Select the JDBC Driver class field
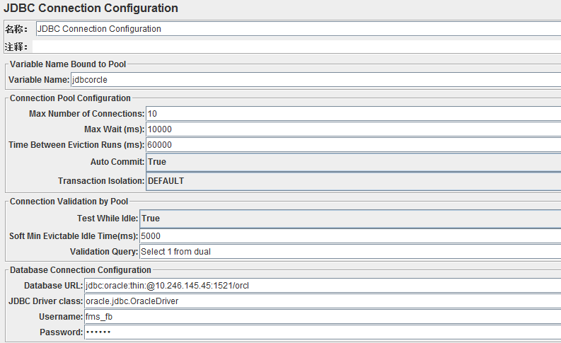Image resolution: width=561 pixels, height=343 pixels. [323, 301]
